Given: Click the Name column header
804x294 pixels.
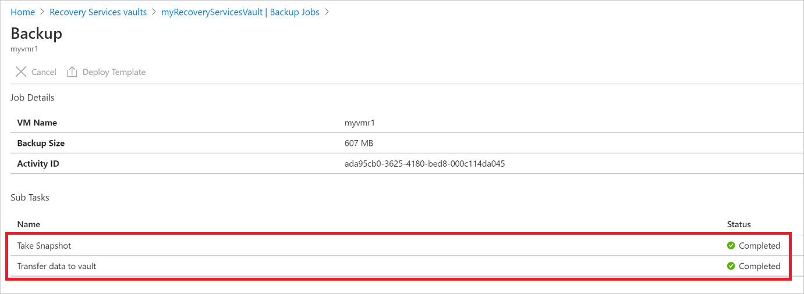Looking at the screenshot, I should (x=29, y=224).
